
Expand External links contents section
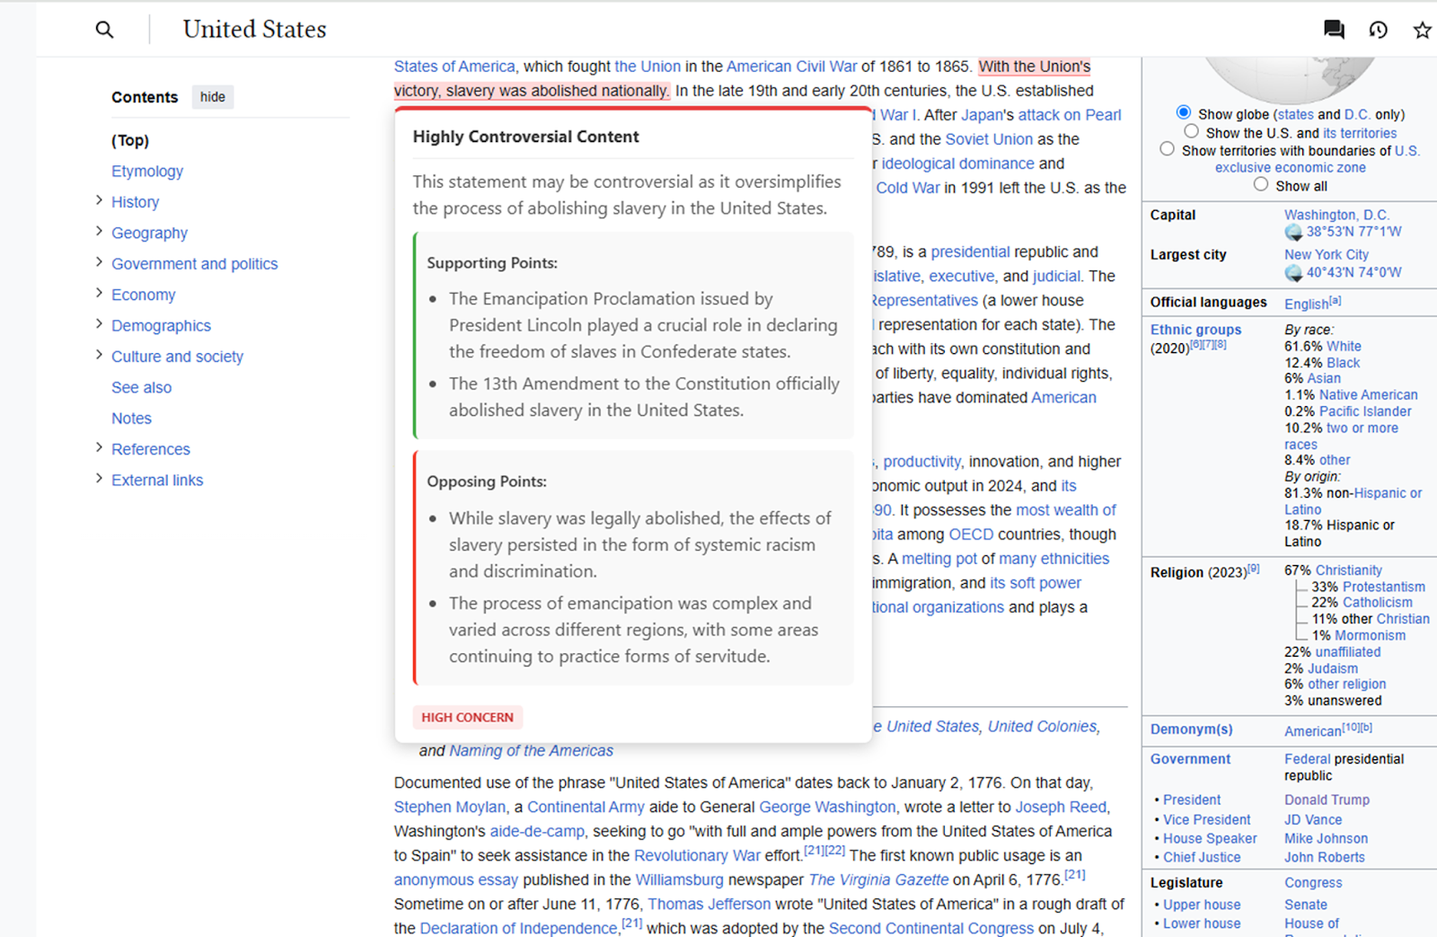(99, 479)
